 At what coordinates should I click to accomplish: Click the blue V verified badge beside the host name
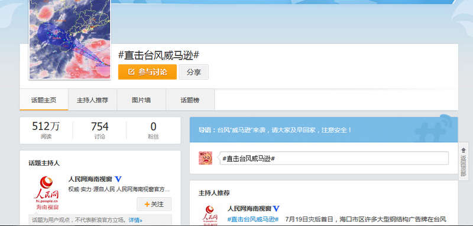(x=118, y=179)
